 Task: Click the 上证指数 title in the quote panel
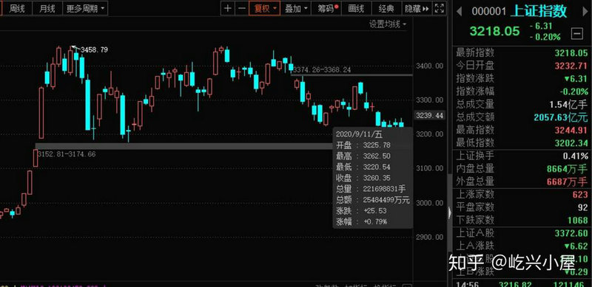[x=539, y=11]
